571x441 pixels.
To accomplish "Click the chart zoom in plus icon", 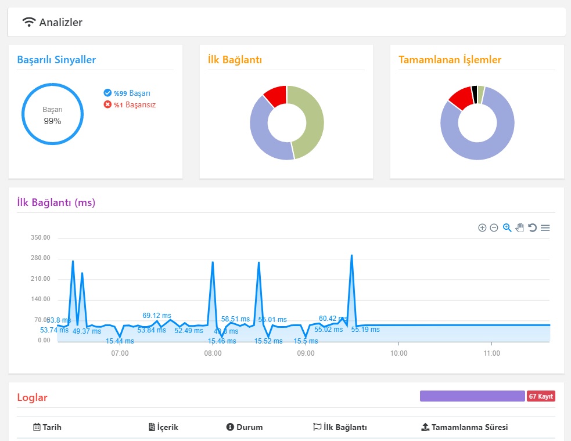I will pos(482,228).
